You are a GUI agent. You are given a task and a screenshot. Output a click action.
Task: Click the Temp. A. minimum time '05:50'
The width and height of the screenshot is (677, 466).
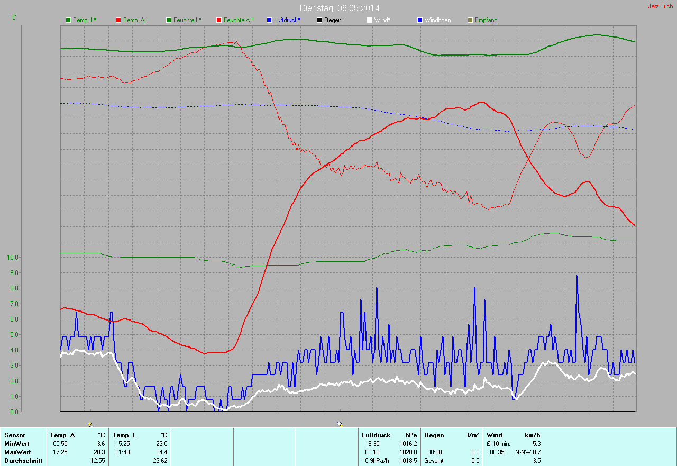pyautogui.click(x=60, y=444)
